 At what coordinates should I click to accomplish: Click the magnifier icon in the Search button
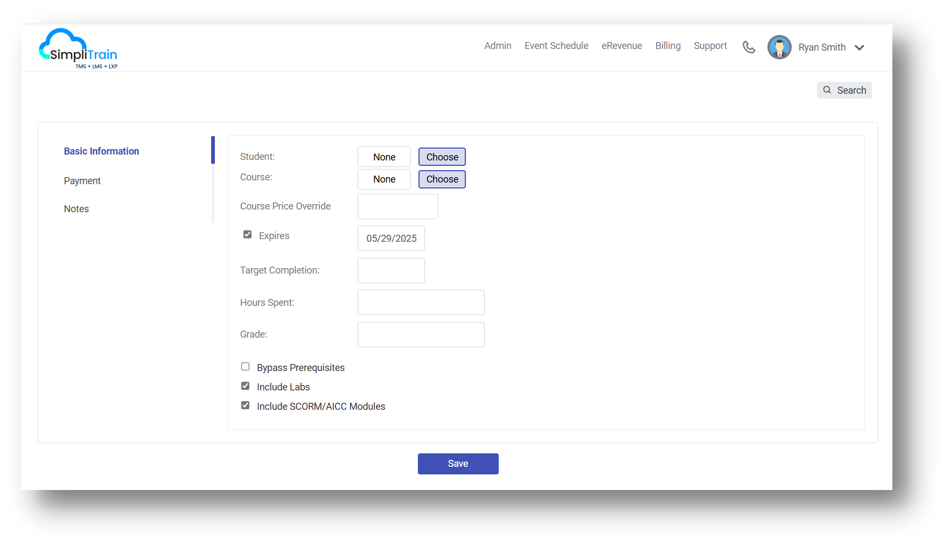tap(828, 90)
